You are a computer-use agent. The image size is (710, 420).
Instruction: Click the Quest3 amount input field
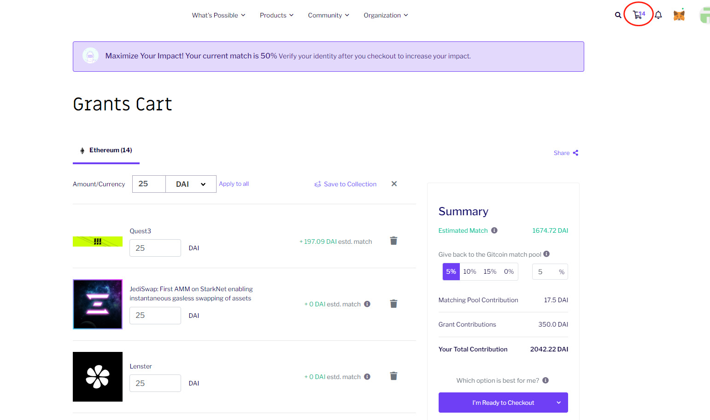click(155, 248)
